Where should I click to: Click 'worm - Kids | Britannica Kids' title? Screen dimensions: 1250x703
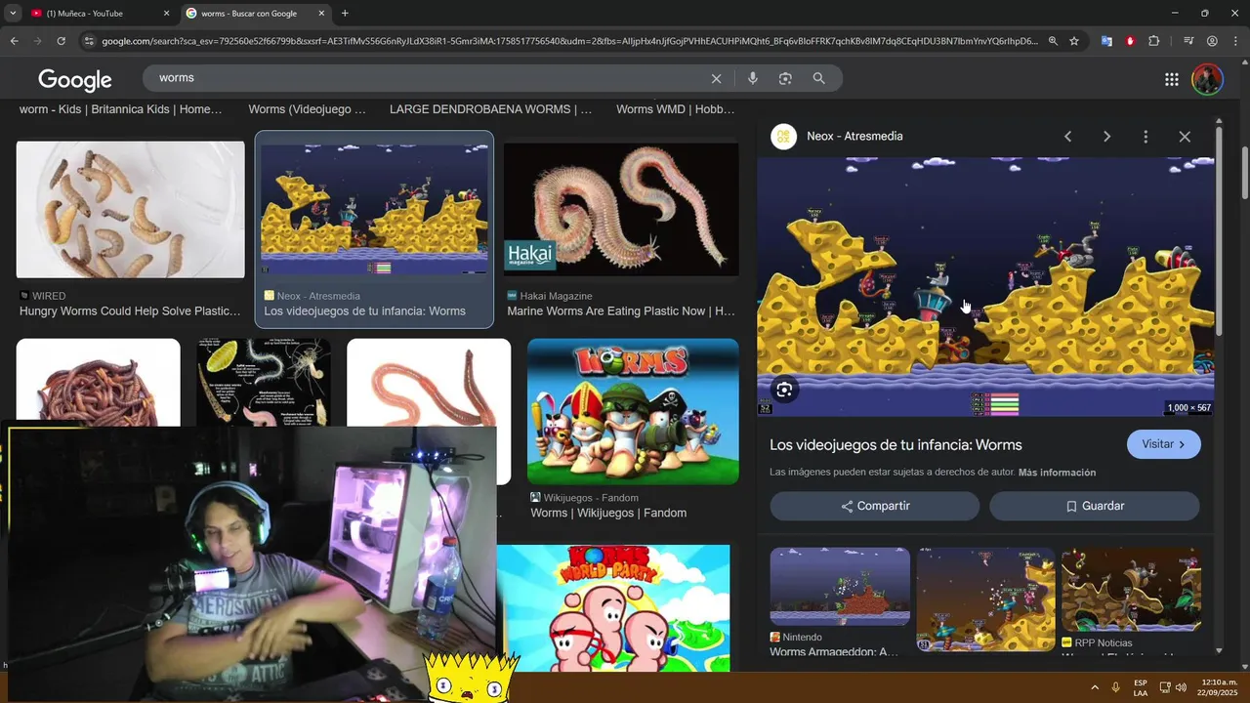[x=121, y=109]
